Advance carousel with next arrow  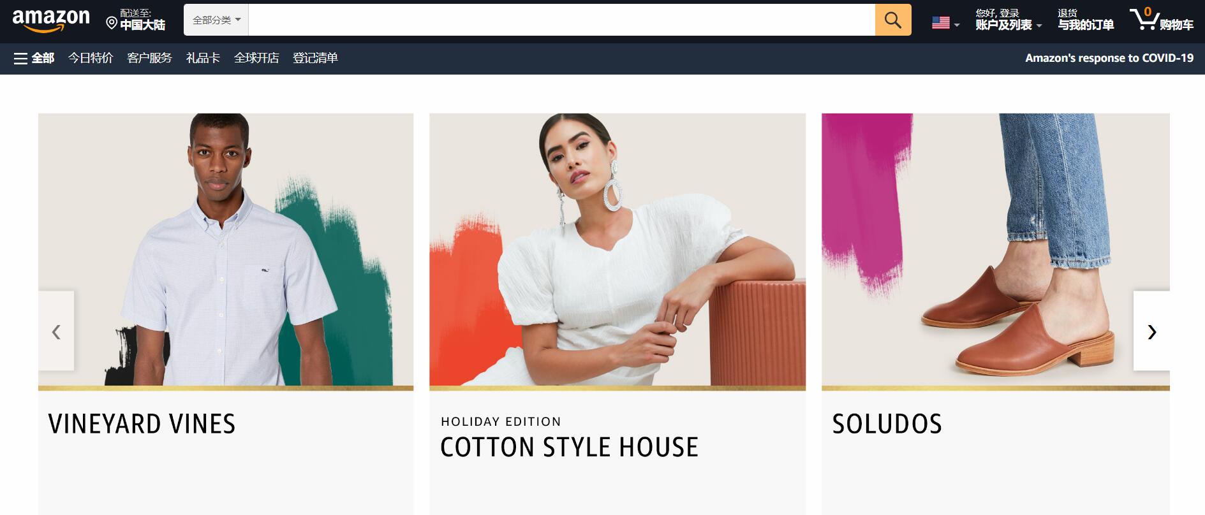pos(1151,331)
